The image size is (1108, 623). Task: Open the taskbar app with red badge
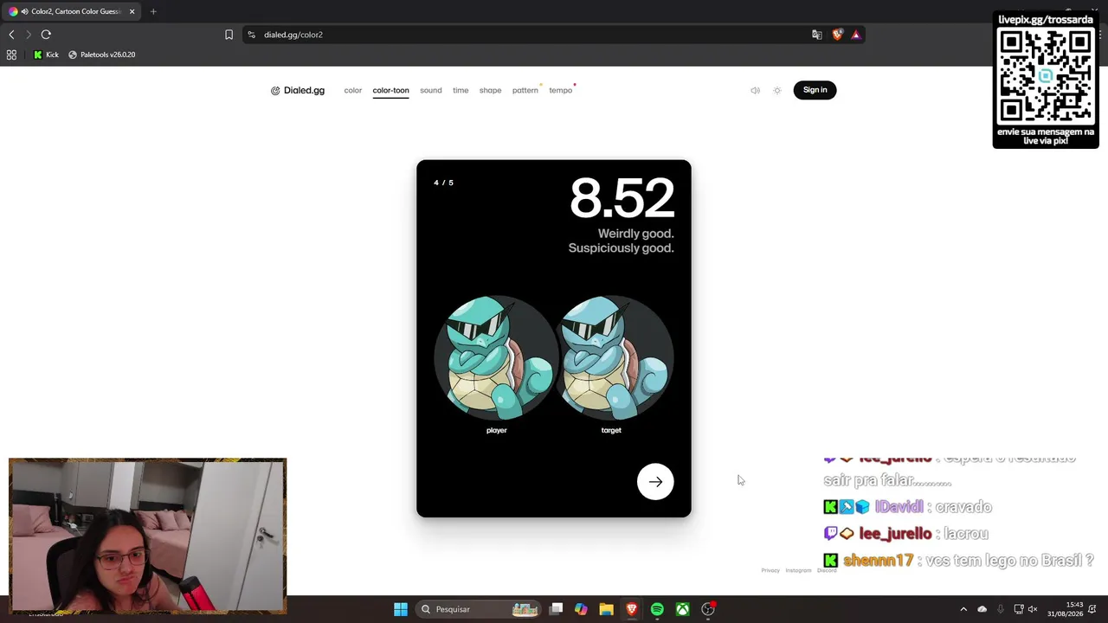point(708,609)
